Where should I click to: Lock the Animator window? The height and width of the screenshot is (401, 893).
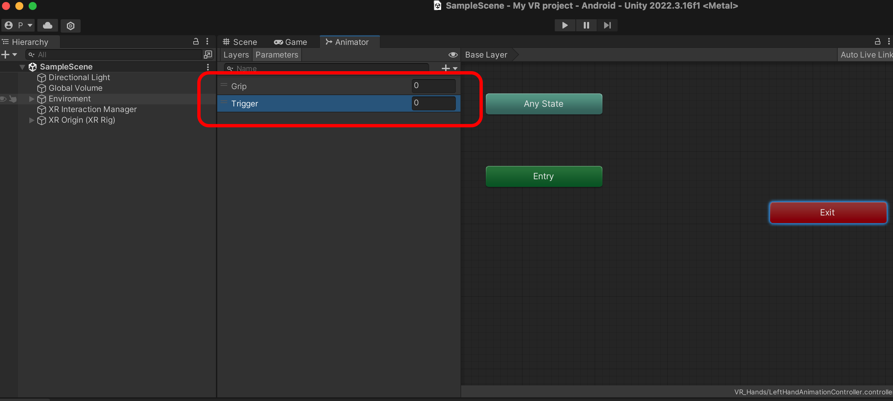(x=877, y=42)
